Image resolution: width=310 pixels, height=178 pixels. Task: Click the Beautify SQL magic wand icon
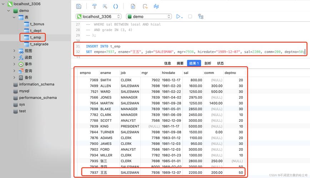pos(105,6)
